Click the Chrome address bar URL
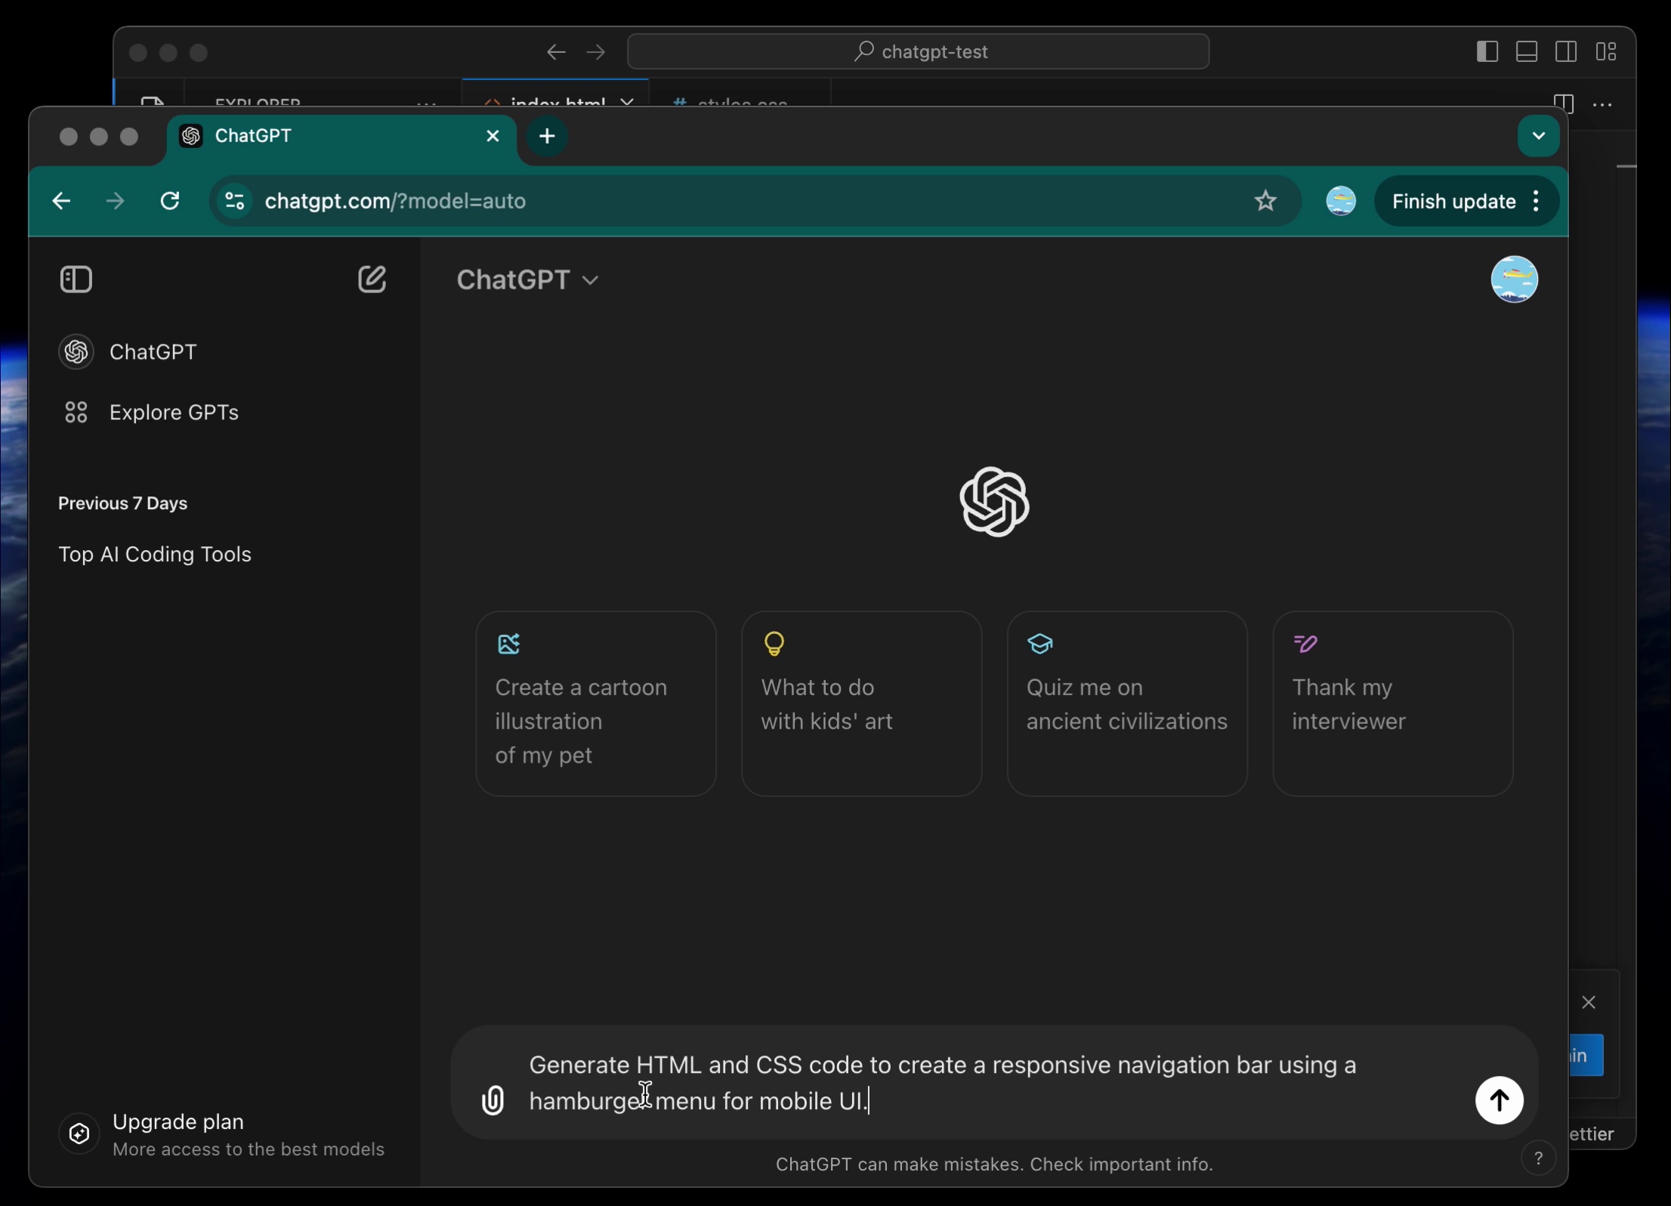 point(395,201)
